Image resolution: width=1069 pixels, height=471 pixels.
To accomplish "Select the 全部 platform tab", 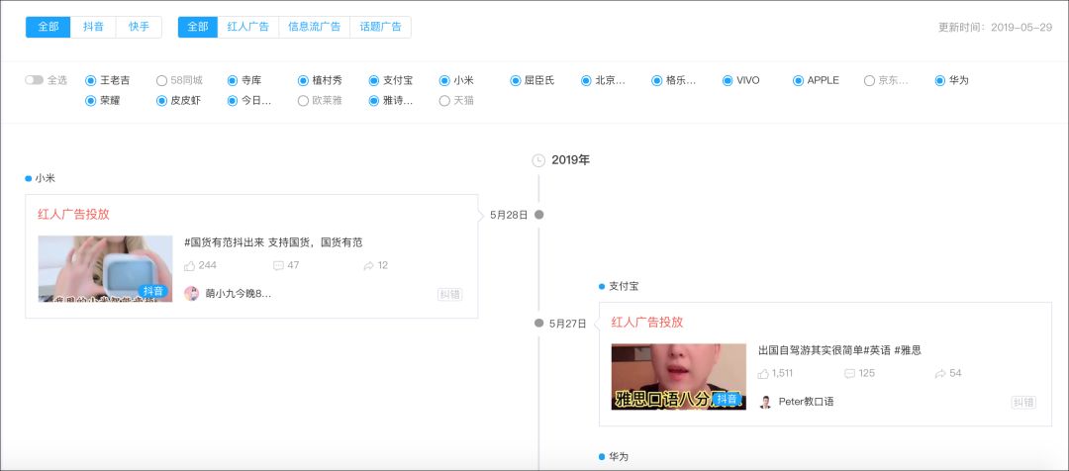I will click(x=49, y=28).
